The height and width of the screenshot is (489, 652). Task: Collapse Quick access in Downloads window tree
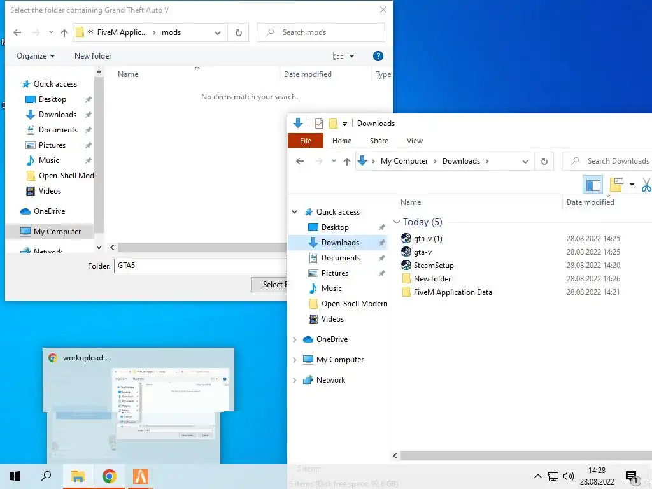pos(294,212)
